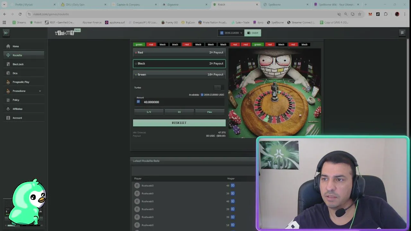Click the Latest Roulette Bets heading
Viewport: 411px width, 231px height.
(x=146, y=161)
